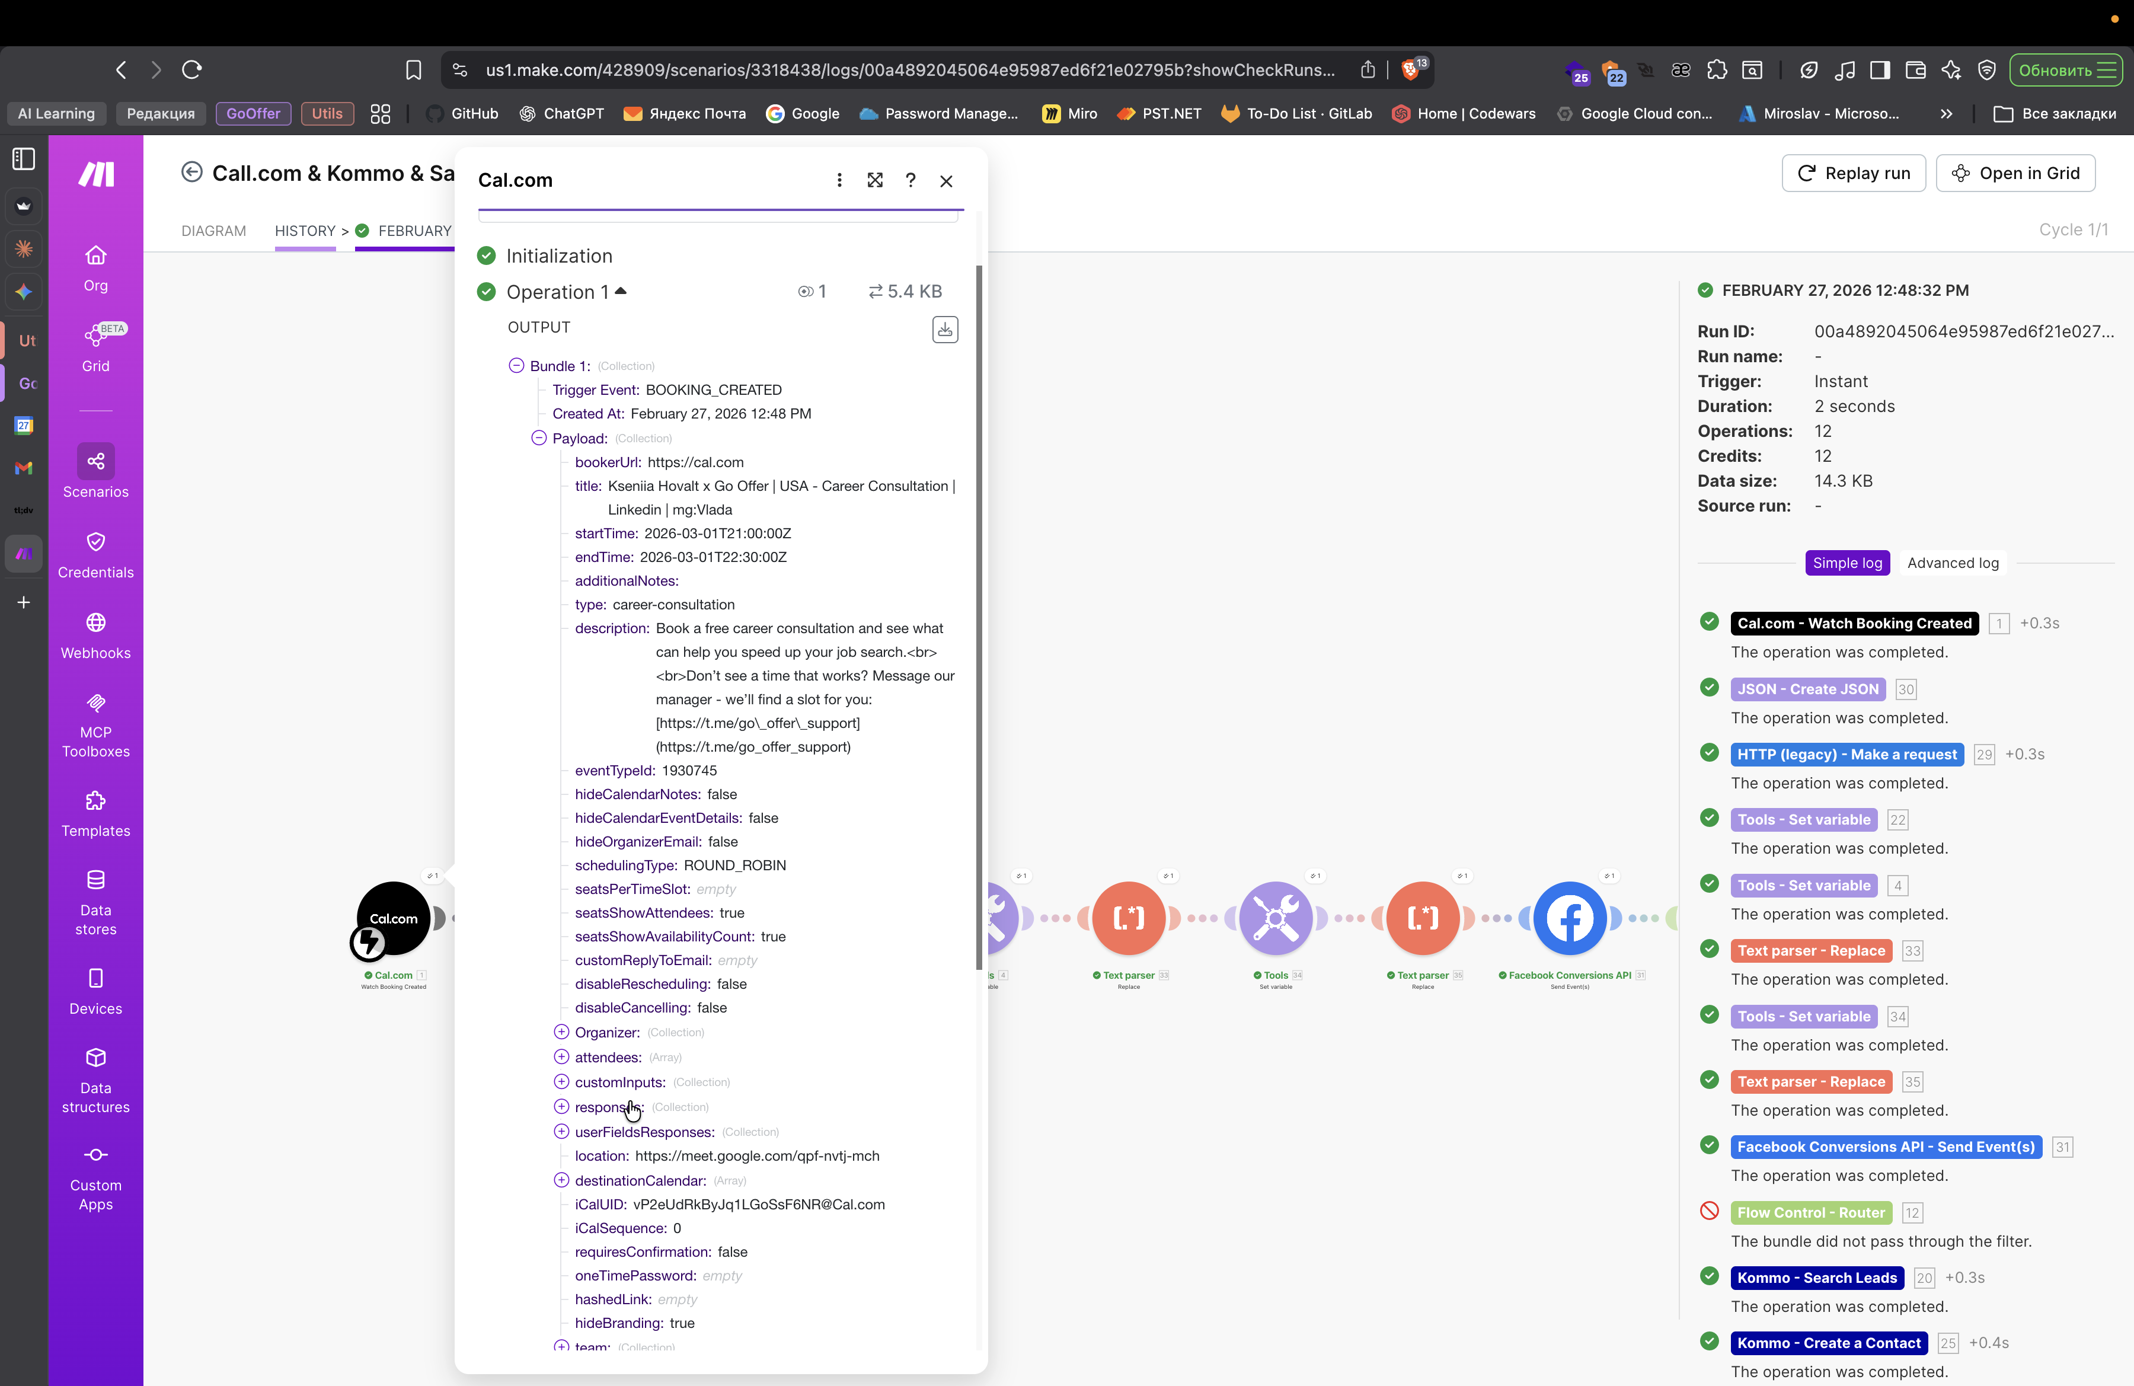Open Cal.com panel three-dot menu
This screenshot has height=1386, width=2134.
point(839,180)
